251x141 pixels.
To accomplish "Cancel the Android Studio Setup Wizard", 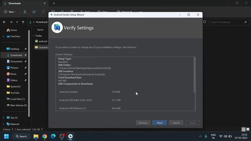I will coord(176,123).
